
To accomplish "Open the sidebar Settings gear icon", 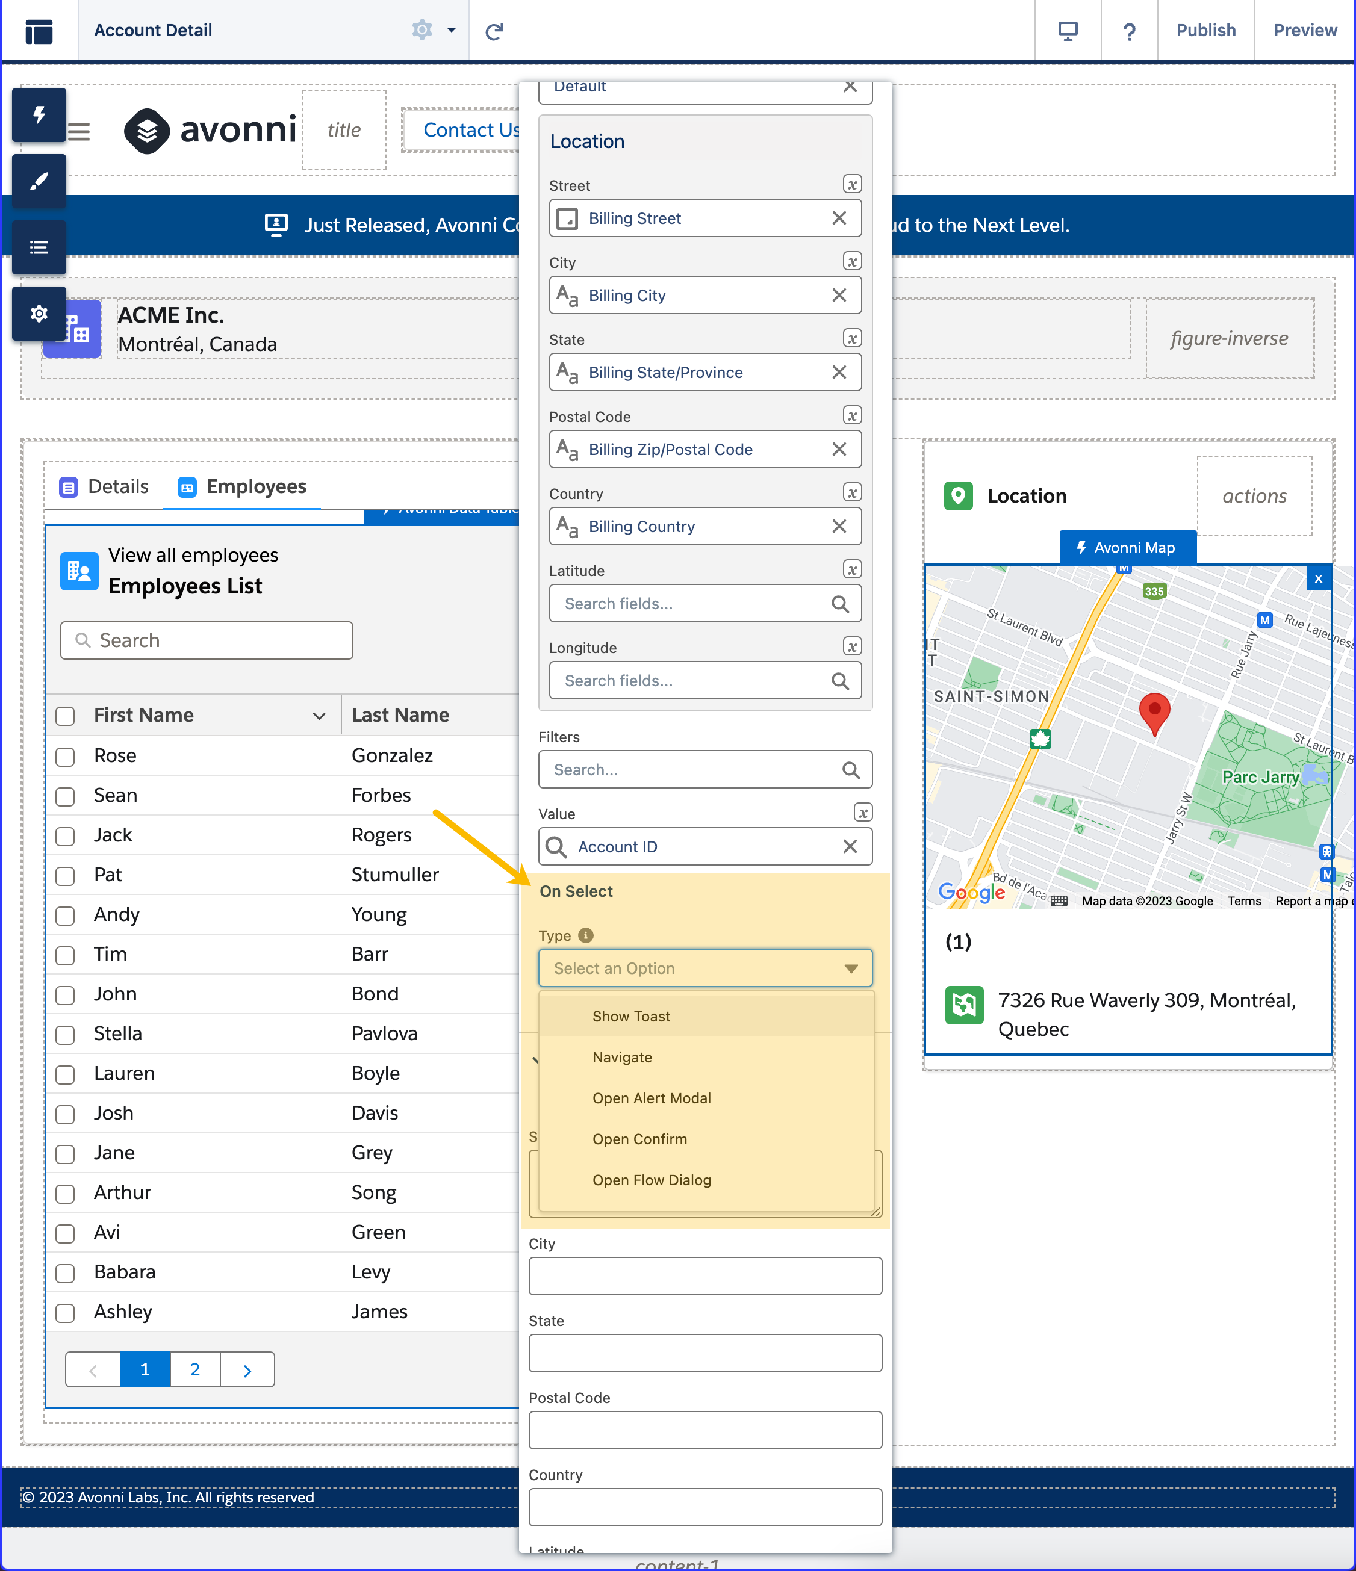I will [x=39, y=313].
